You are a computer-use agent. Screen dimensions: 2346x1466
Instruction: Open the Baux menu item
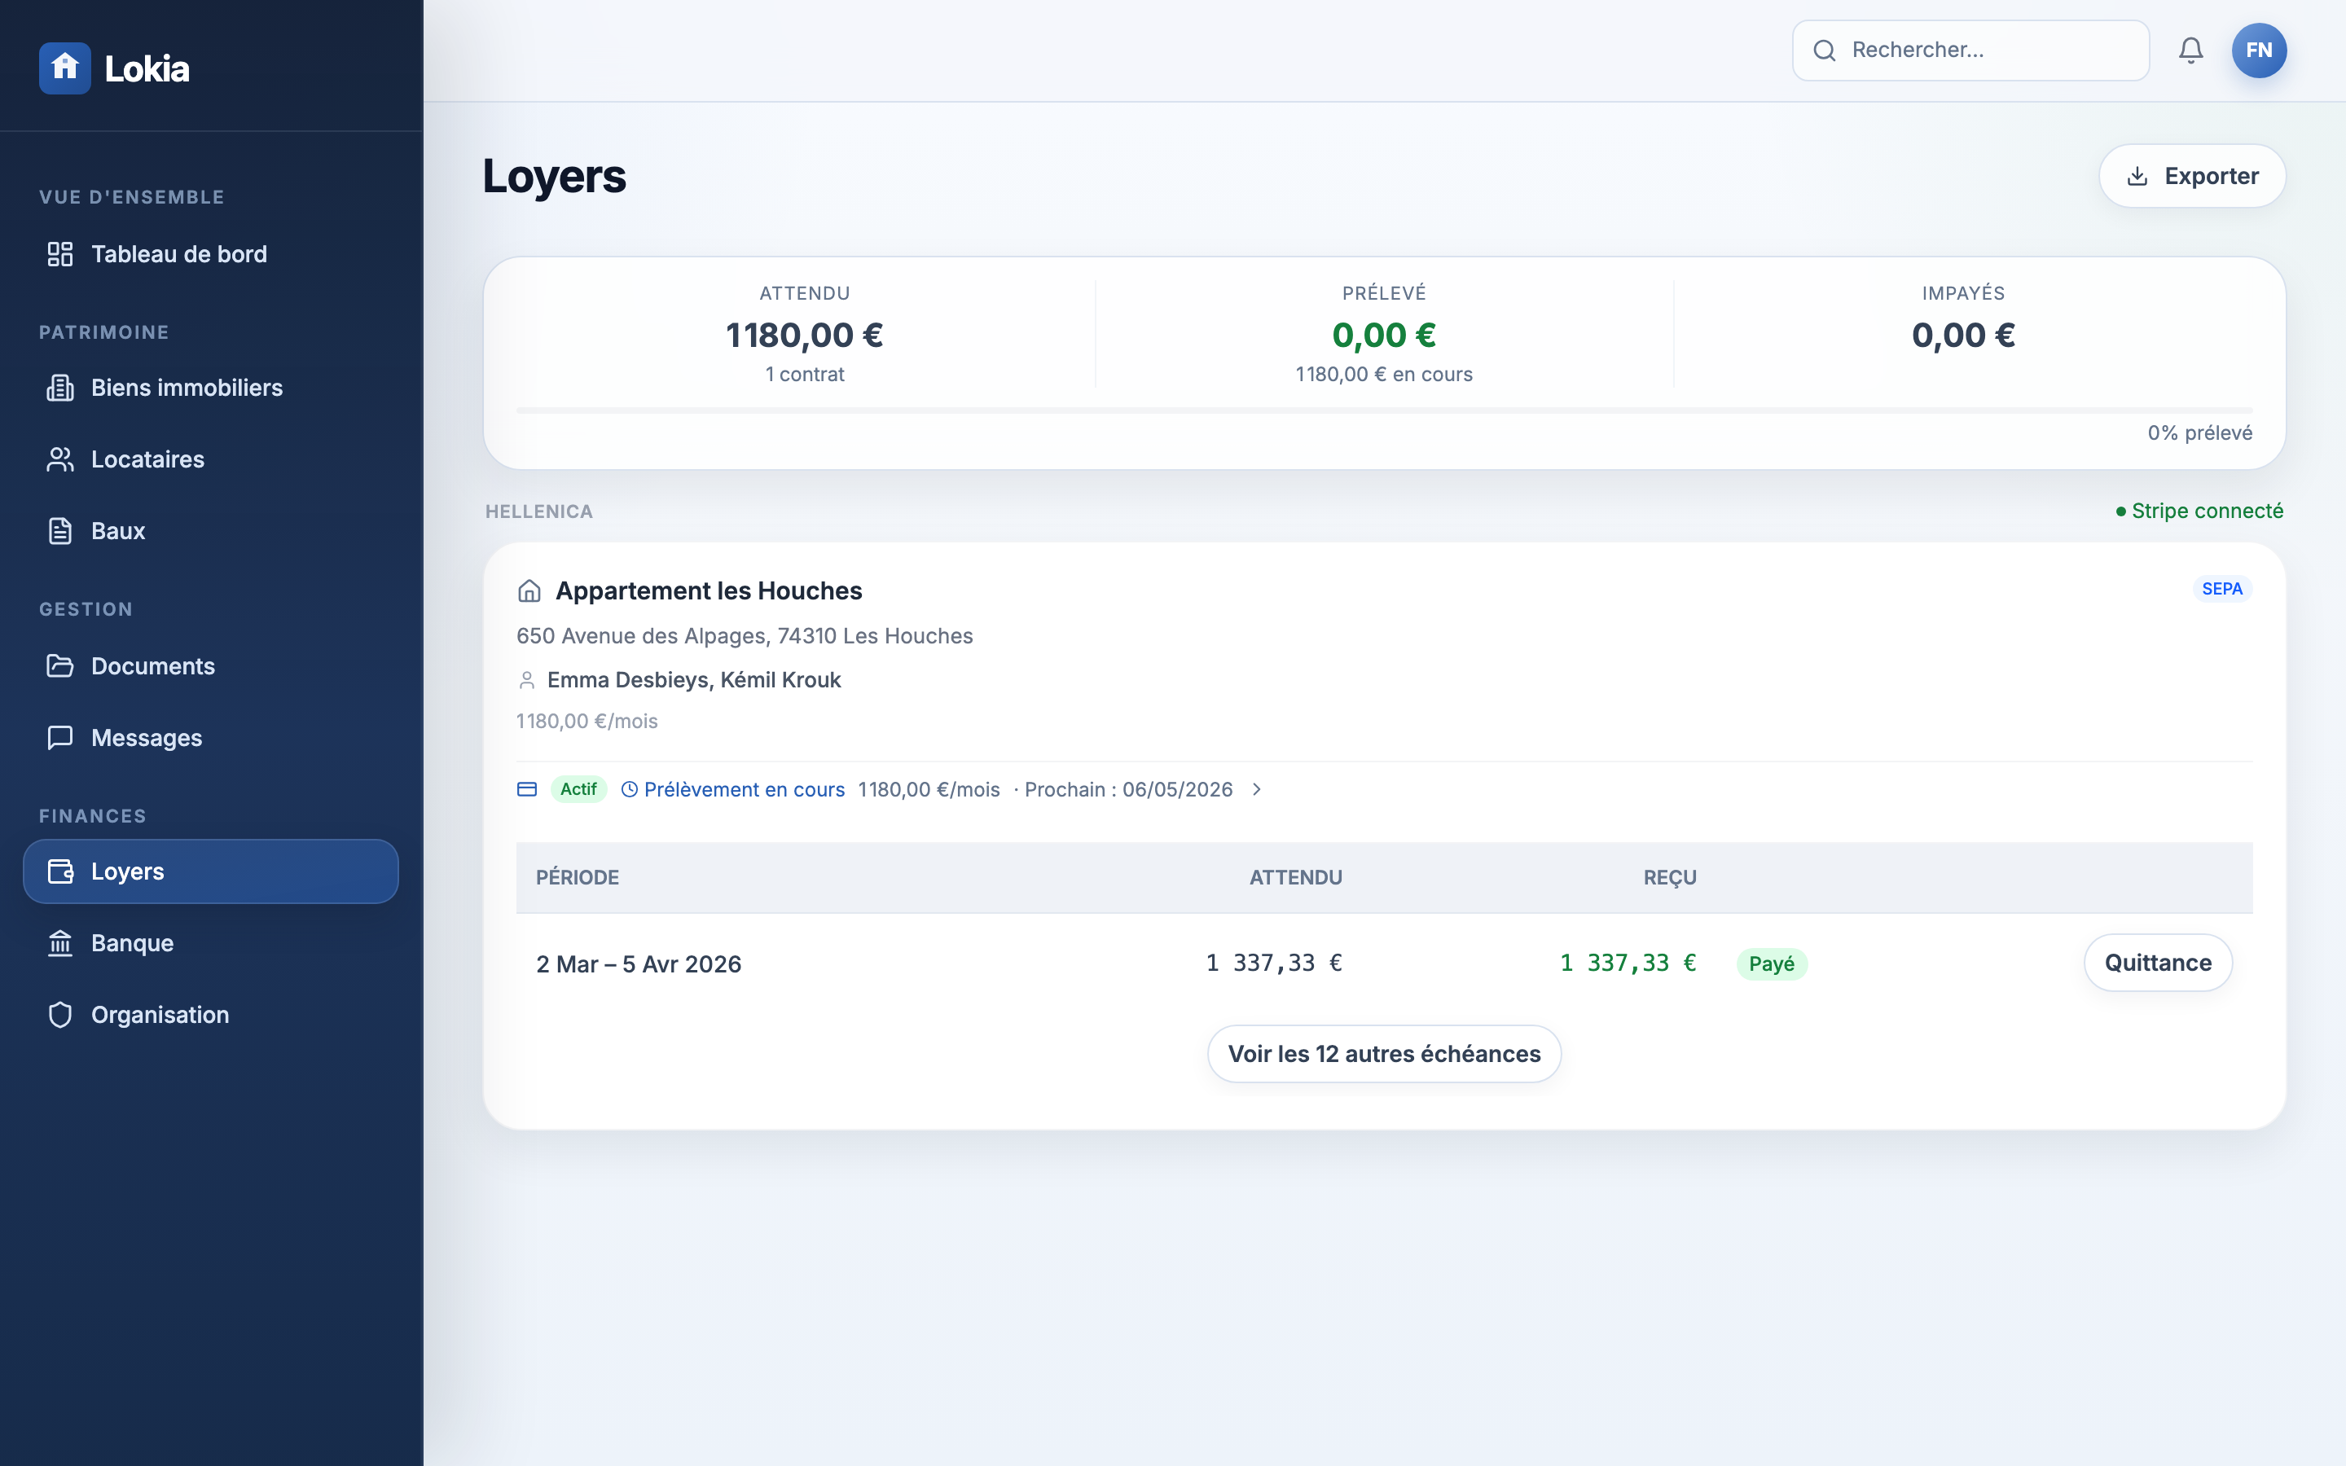[x=117, y=531]
